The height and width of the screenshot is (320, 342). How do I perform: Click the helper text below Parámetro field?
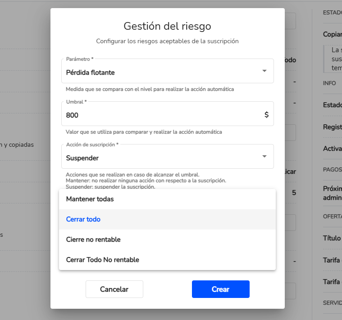150,89
